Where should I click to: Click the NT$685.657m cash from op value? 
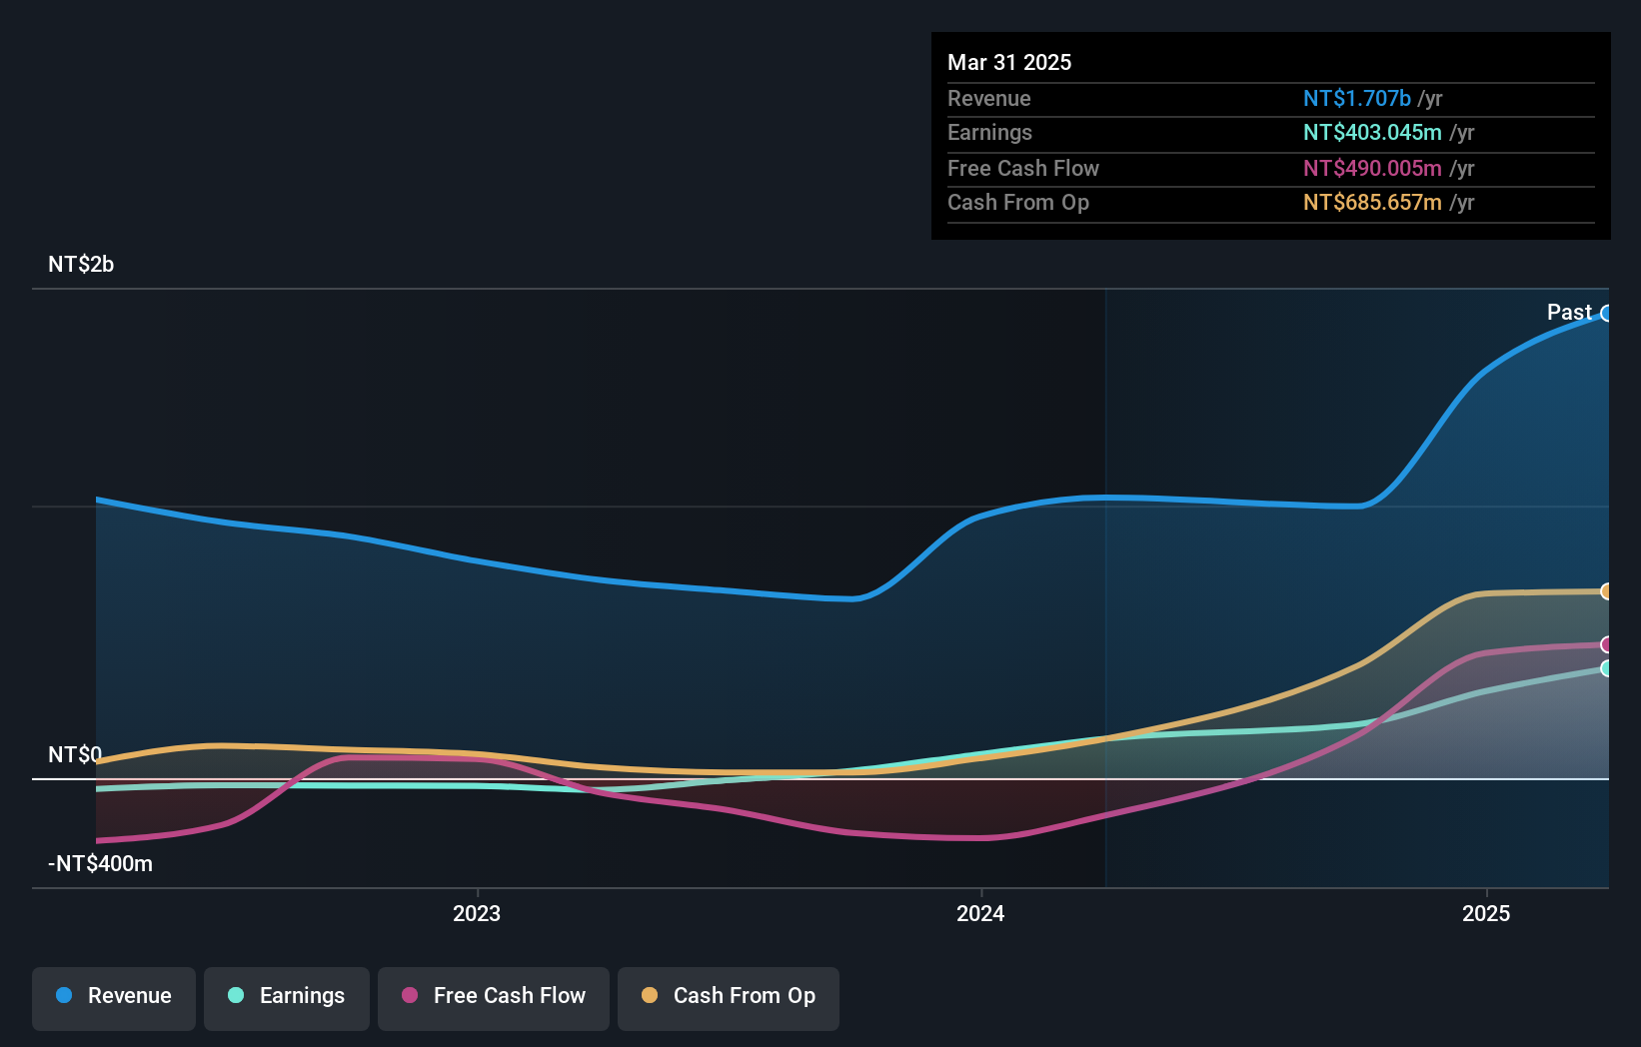click(1372, 203)
